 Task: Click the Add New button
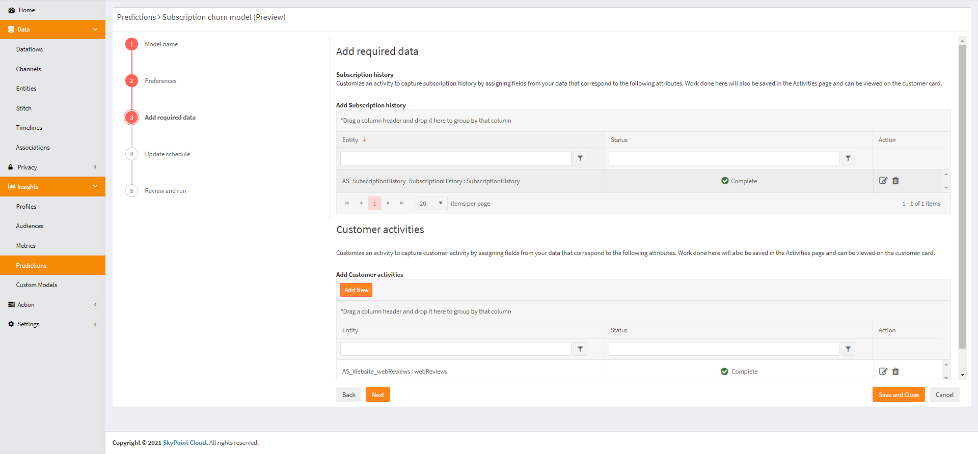[356, 290]
